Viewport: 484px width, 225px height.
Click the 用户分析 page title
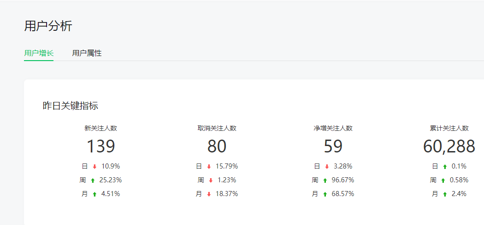(48, 26)
